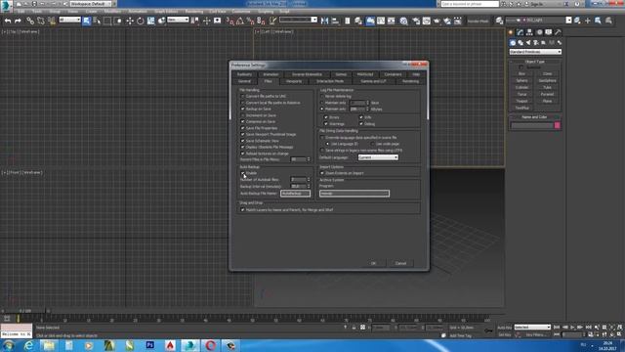Open the key filter Selected dropdown

tap(532, 328)
